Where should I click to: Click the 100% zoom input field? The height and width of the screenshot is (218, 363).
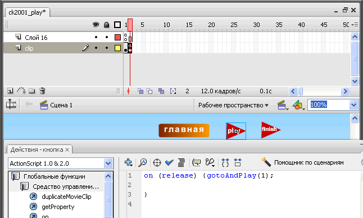click(328, 105)
